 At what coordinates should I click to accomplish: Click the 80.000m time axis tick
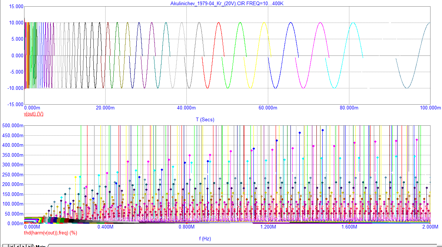[349, 108]
